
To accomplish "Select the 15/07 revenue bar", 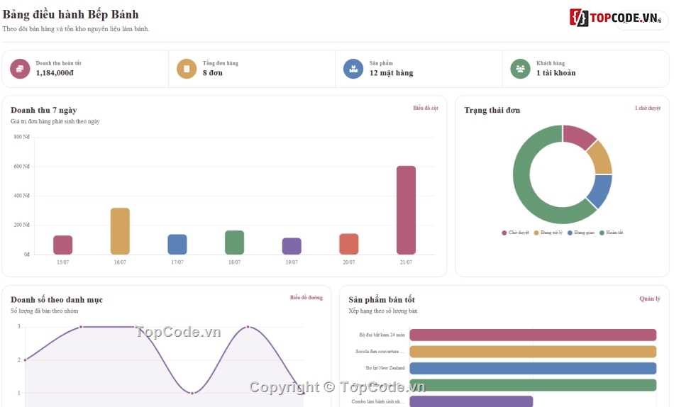I will [62, 245].
